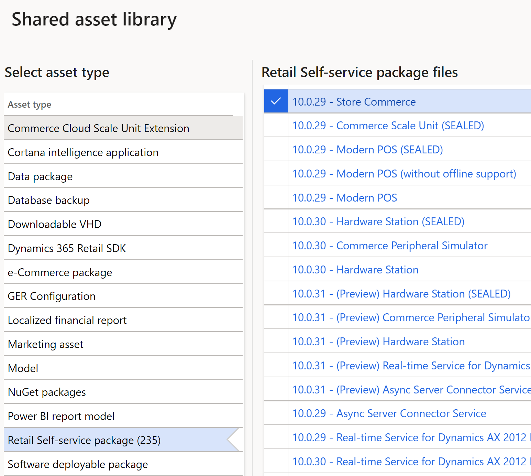Select Dynamics 365 Retail SDK asset type
Screen dimensions: 531x476
[x=123, y=248]
